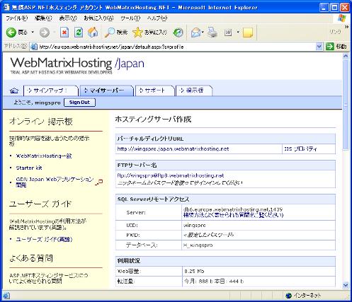The height and width of the screenshot is (302, 352).
Task: Open Favorites with the star icon
Action: click(149, 33)
